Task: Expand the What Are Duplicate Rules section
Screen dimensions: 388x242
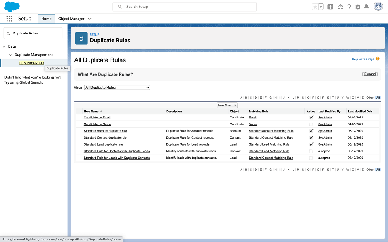Action: 370,74
